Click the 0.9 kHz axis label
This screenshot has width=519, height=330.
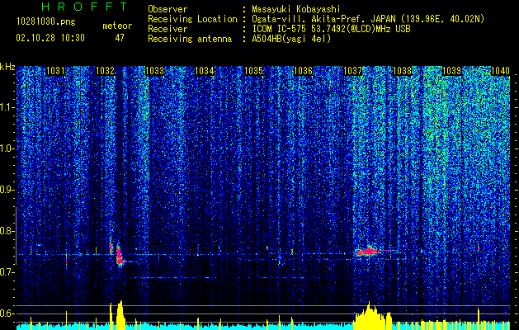coord(7,190)
